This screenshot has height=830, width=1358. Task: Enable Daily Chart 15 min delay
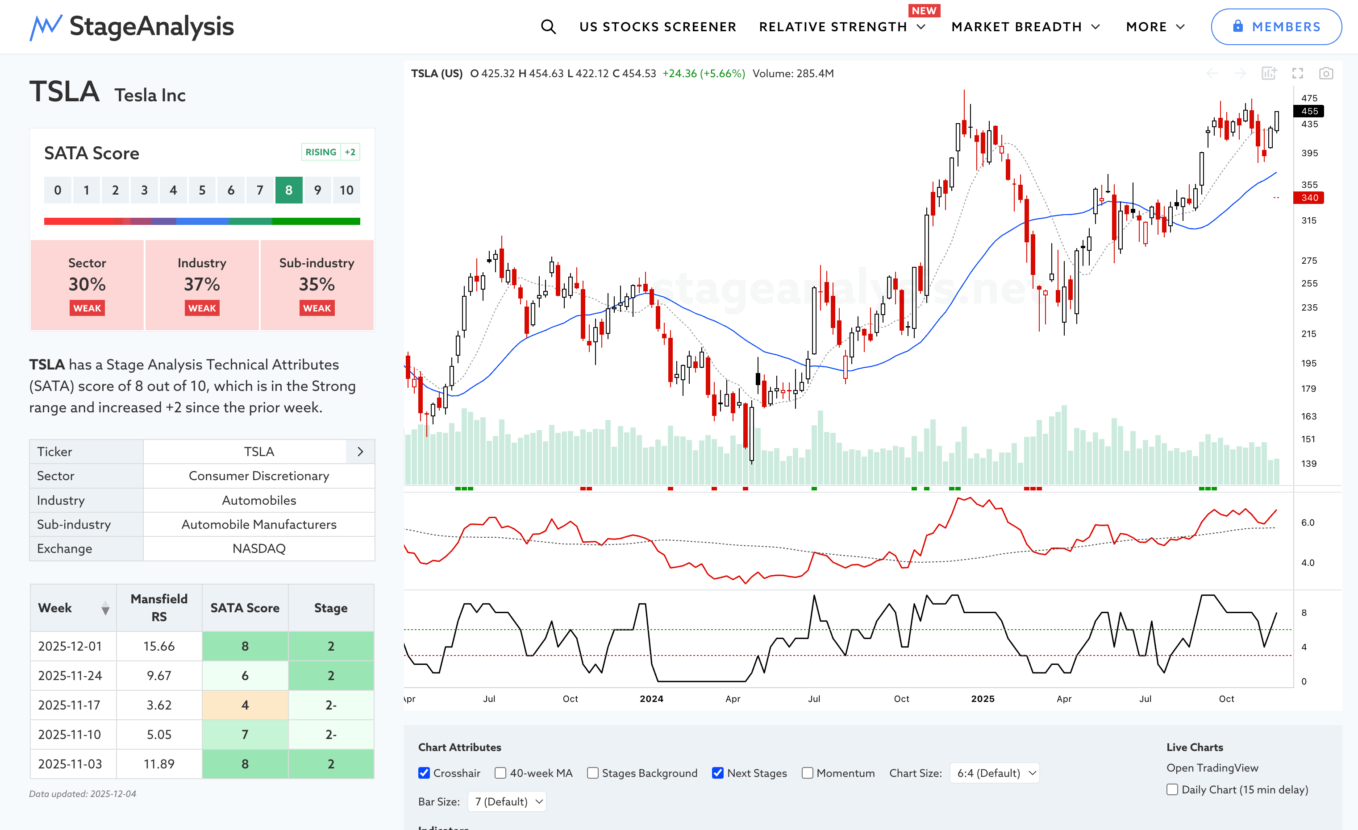(1172, 789)
